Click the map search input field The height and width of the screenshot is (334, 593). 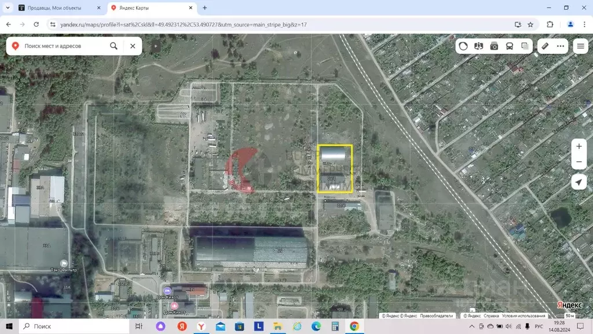(x=64, y=46)
